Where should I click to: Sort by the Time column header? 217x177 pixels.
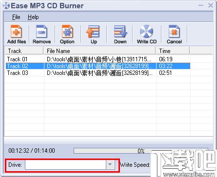pos(173,51)
